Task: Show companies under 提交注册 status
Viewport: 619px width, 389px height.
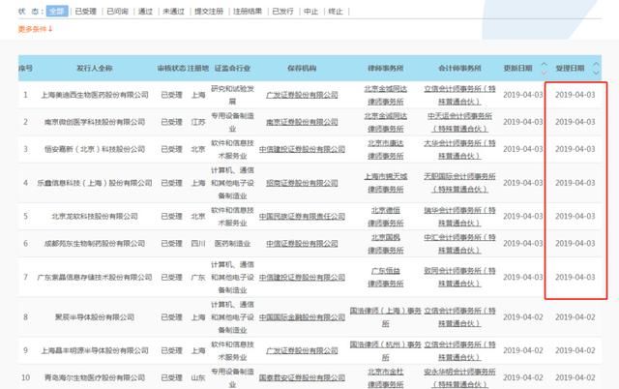Action: tap(209, 12)
